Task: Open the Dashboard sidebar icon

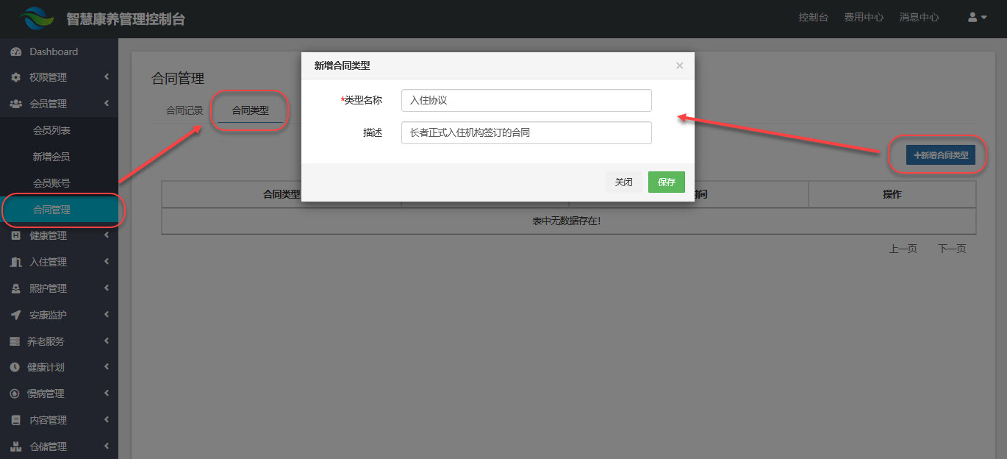Action: click(x=16, y=51)
